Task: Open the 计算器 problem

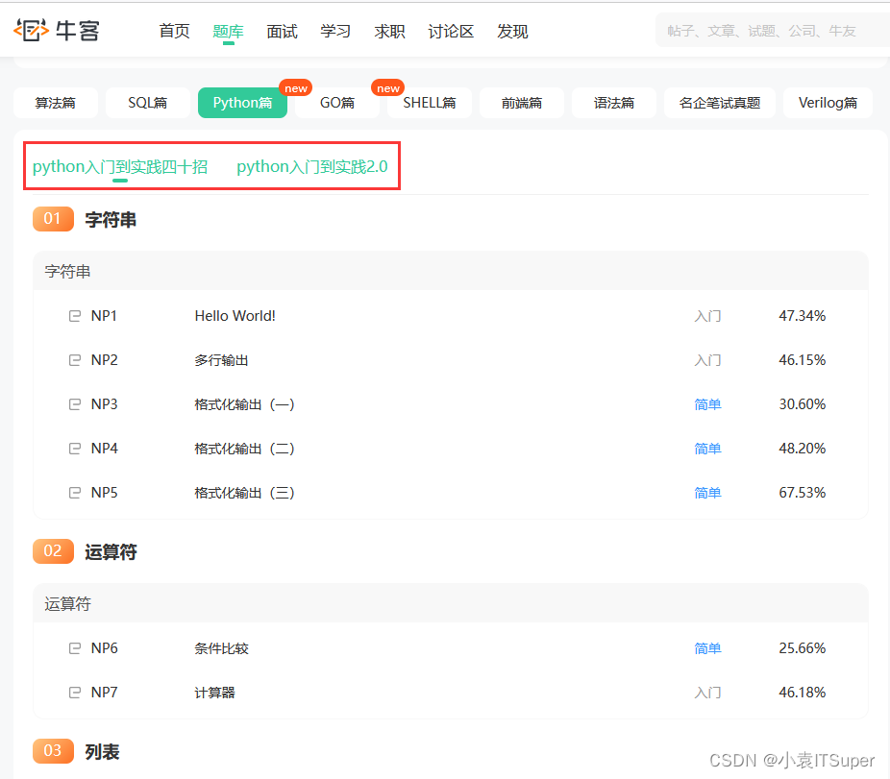Action: pos(214,693)
